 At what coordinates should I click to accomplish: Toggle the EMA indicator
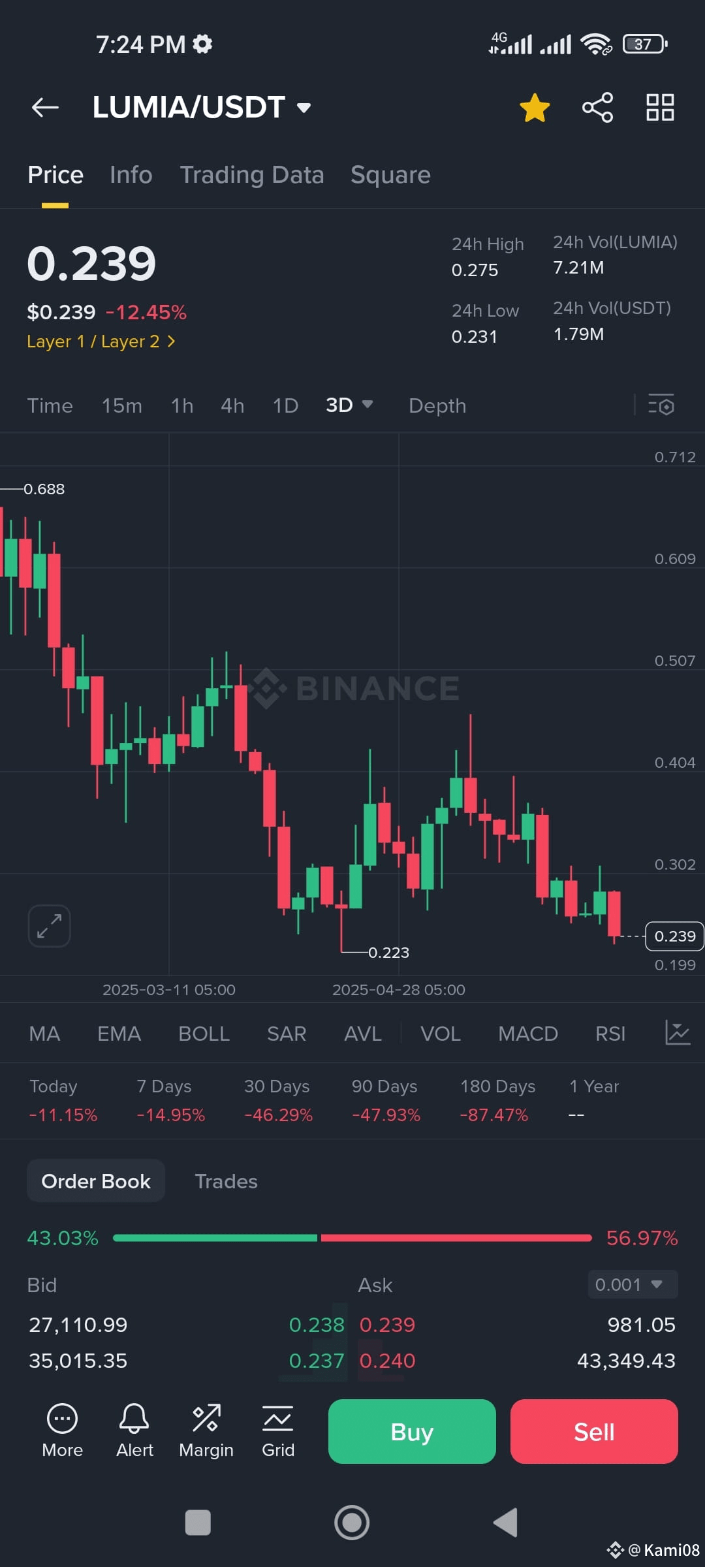point(119,1034)
